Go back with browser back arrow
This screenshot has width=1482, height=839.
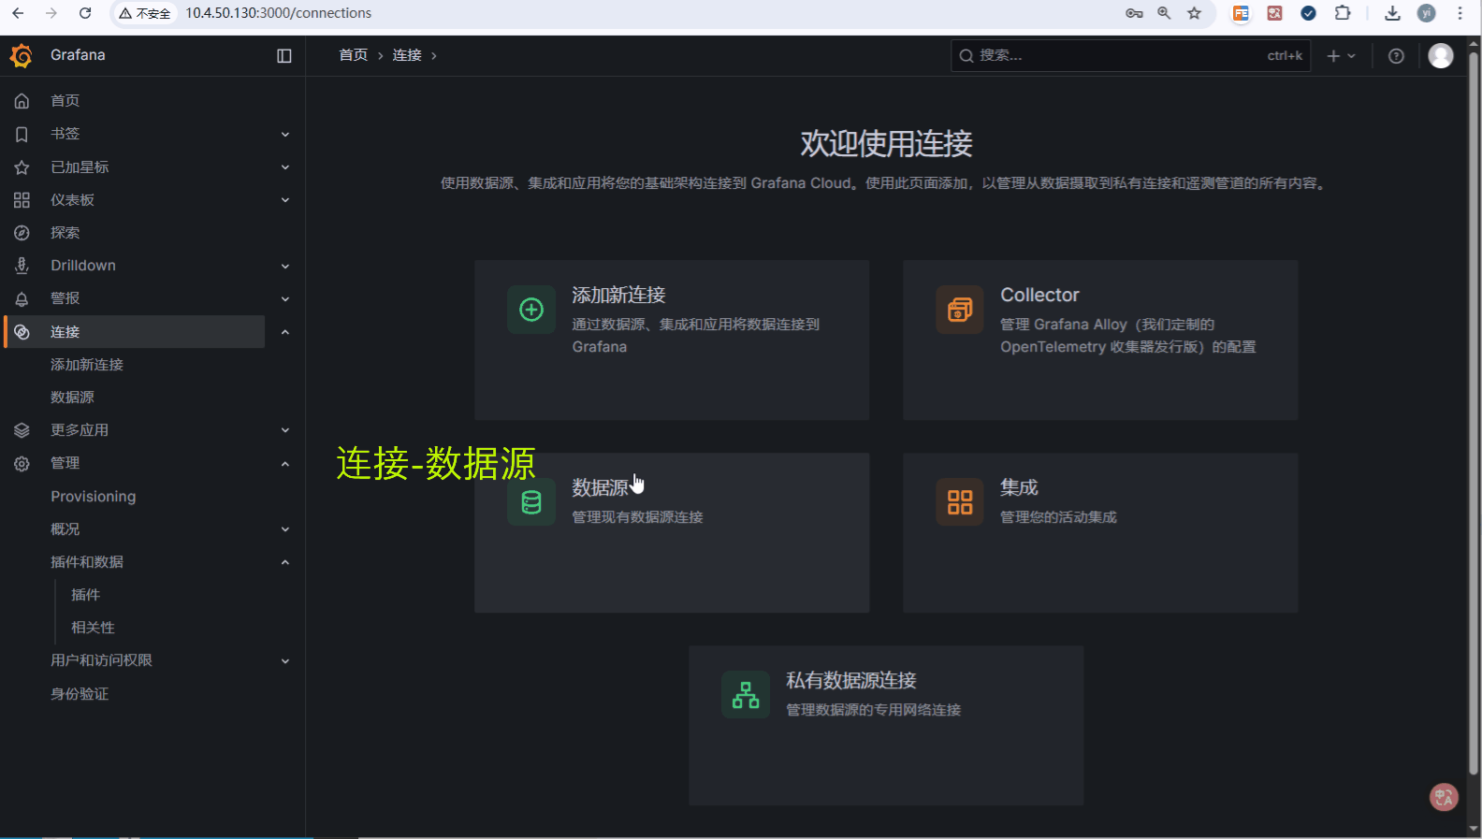click(18, 13)
